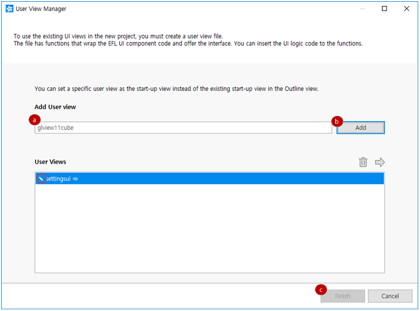The height and width of the screenshot is (311, 420).
Task: Click the User View Manager title bar icon
Action: [x=9, y=9]
